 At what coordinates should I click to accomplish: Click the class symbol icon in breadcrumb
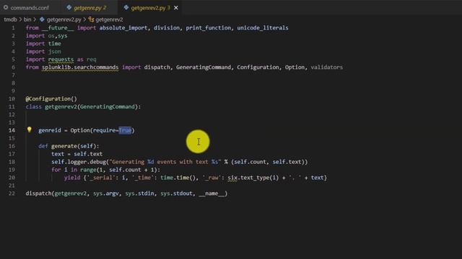[x=91, y=19]
